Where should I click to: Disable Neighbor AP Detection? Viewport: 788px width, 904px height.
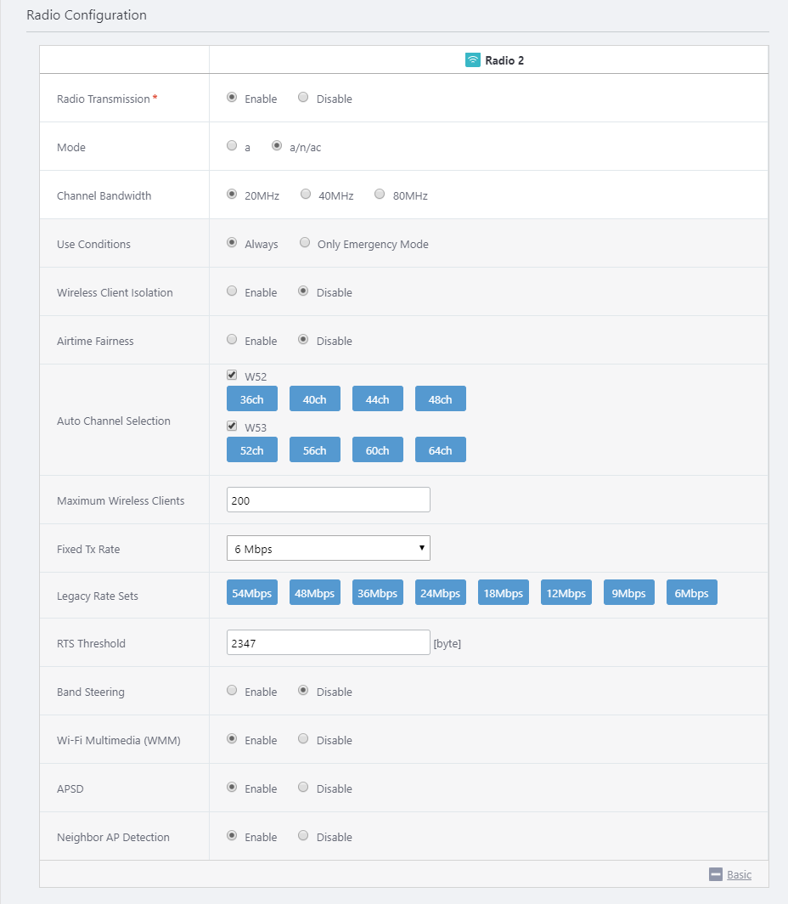coord(303,835)
